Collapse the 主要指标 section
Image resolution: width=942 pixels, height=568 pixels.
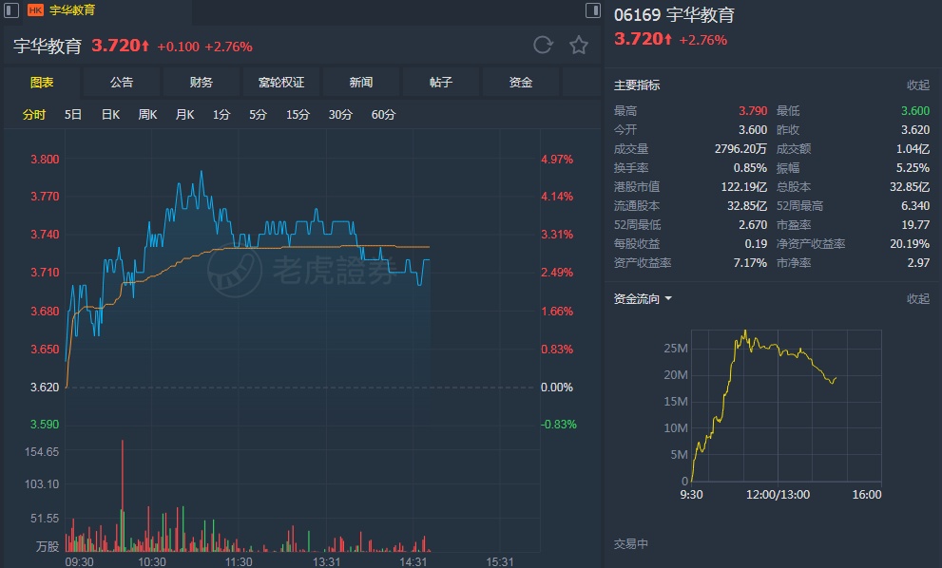coord(917,85)
